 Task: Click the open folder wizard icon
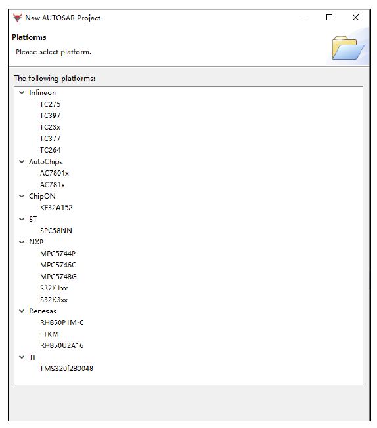click(347, 48)
